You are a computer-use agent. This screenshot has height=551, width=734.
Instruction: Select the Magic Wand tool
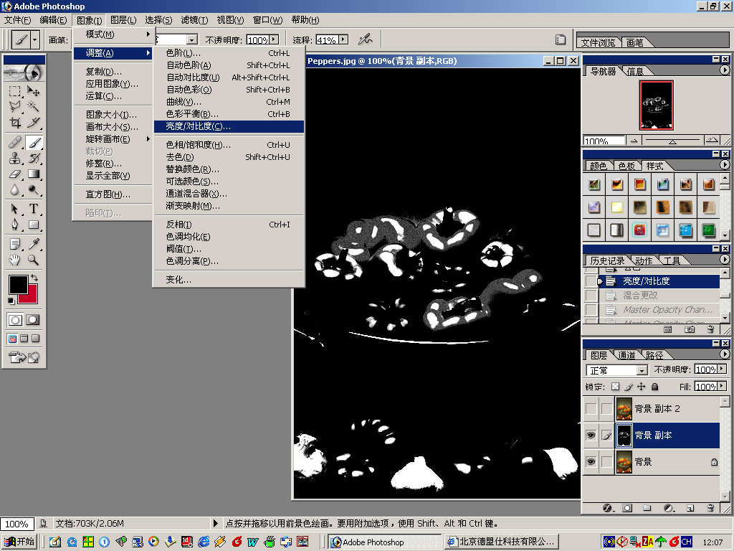click(33, 107)
